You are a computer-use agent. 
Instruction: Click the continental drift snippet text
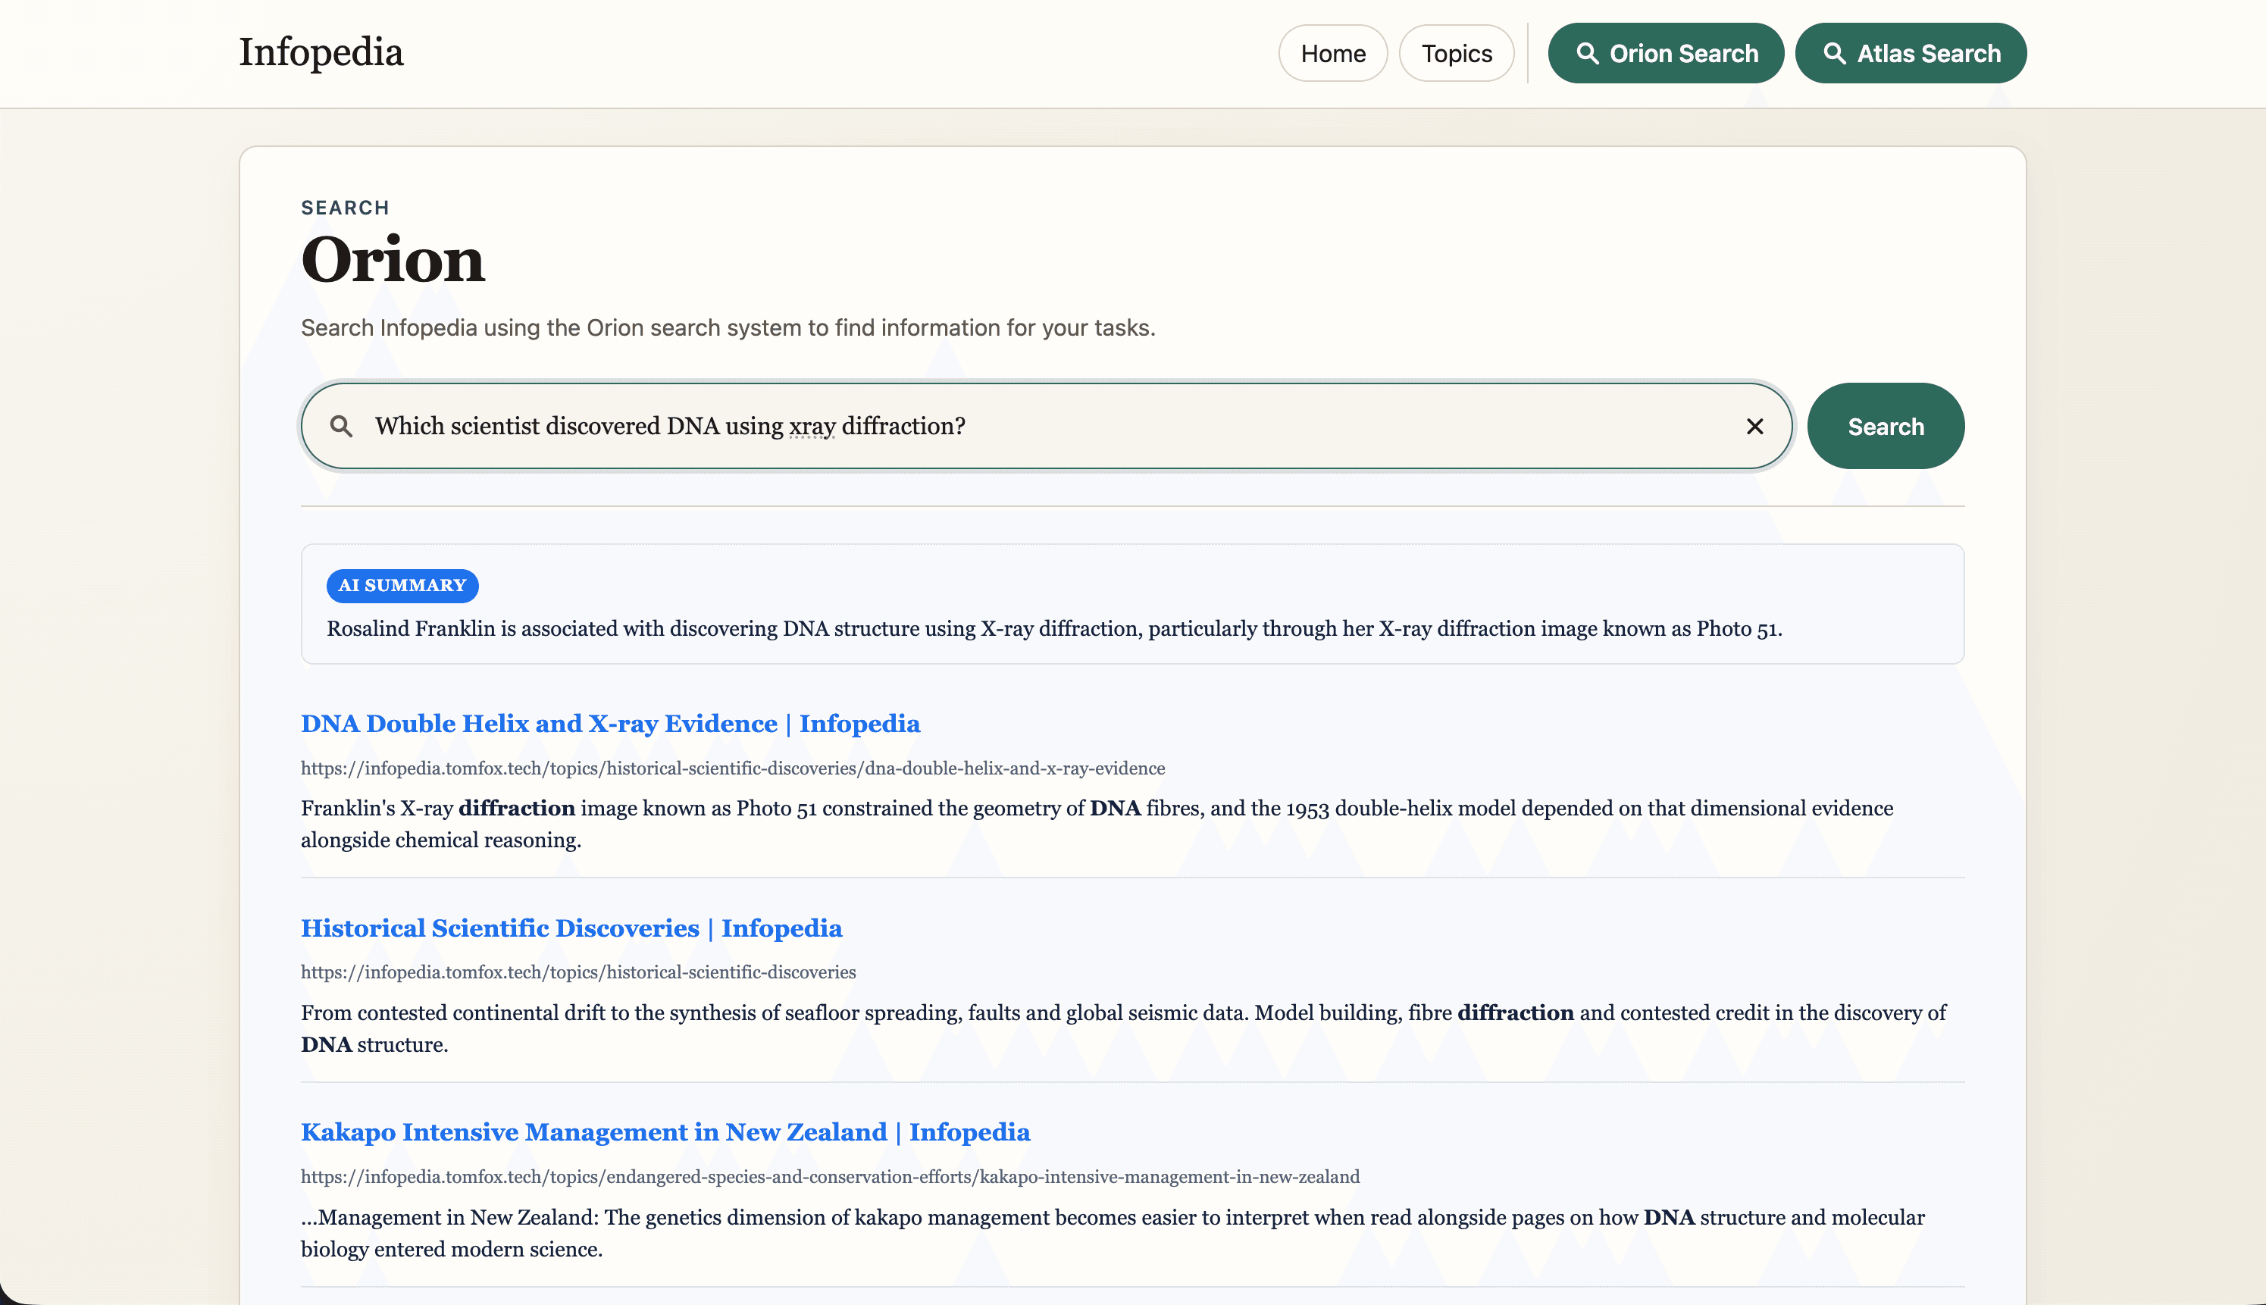(1123, 1028)
